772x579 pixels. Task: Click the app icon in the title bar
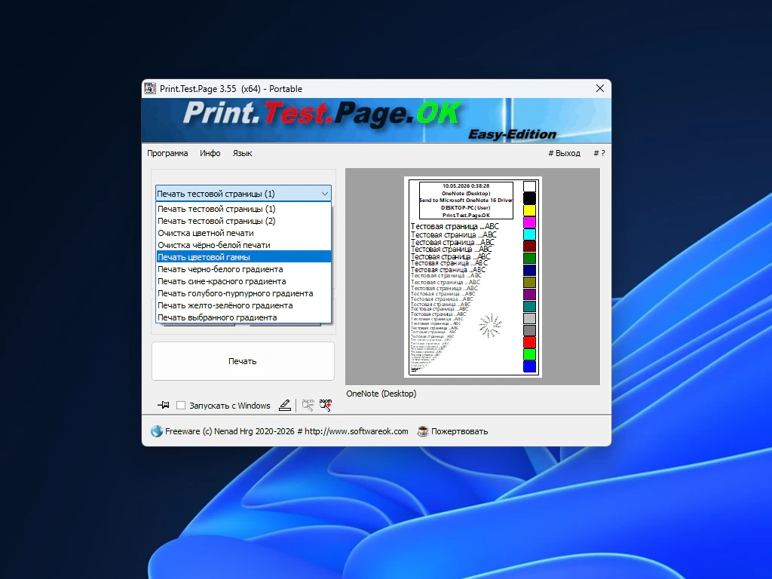pos(150,89)
